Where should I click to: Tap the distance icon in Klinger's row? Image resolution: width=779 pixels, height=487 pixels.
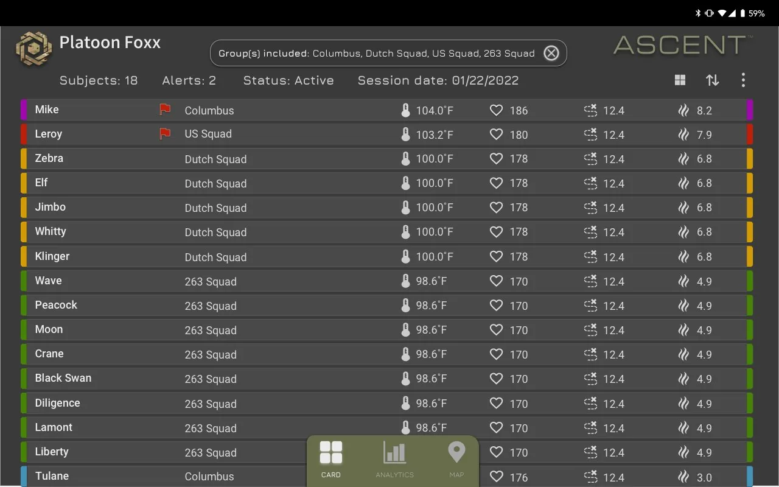[x=590, y=257]
